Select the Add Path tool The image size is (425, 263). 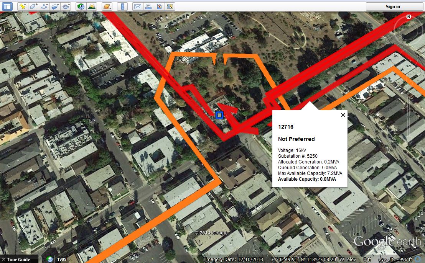pyautogui.click(x=44, y=7)
